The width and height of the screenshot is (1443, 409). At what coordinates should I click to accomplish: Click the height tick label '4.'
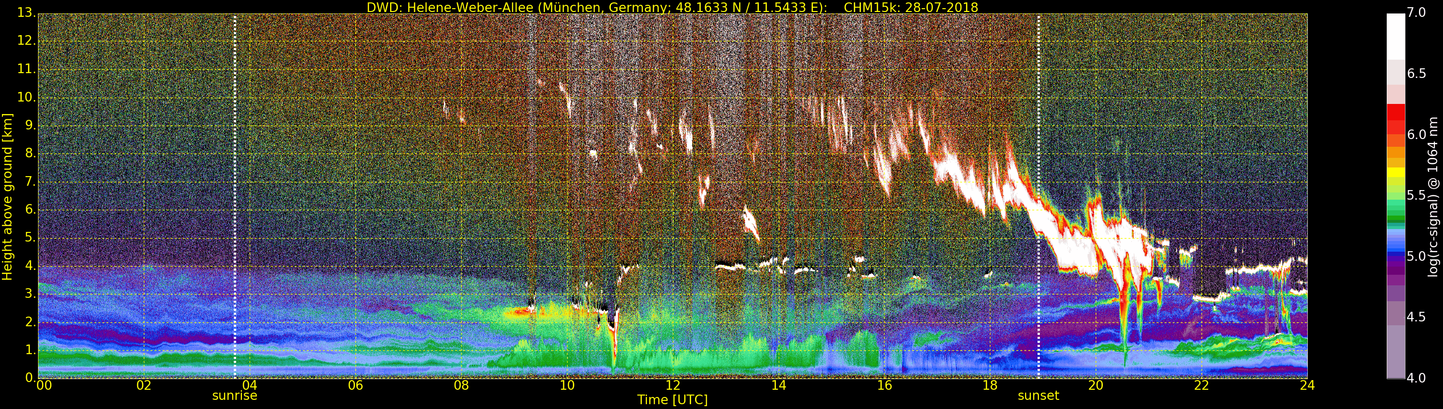30,266
